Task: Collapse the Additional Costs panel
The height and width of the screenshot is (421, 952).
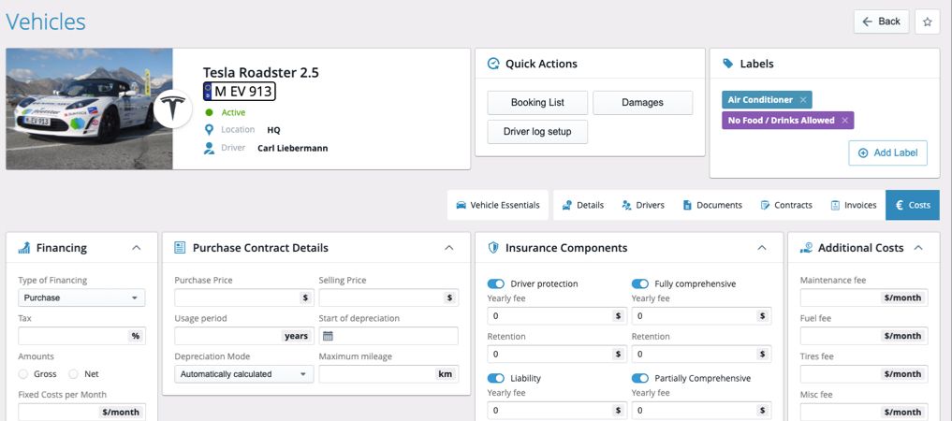Action: tap(918, 248)
